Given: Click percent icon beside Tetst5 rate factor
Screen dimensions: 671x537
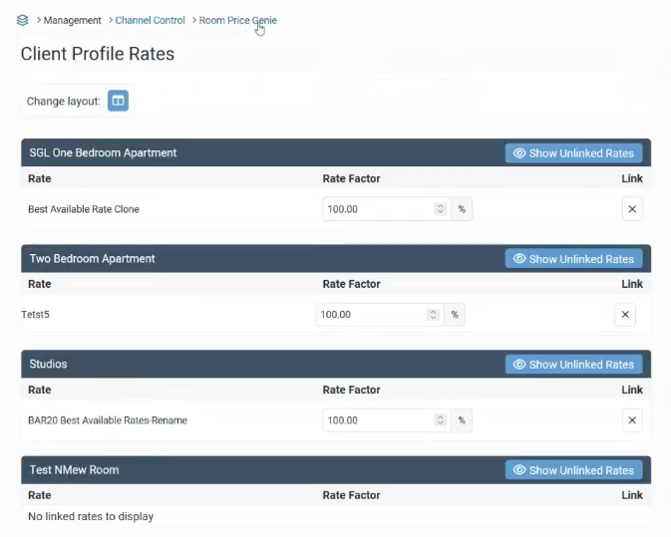Looking at the screenshot, I should (454, 315).
